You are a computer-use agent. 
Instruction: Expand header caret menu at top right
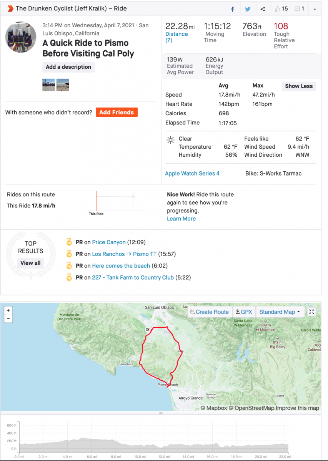315,9
